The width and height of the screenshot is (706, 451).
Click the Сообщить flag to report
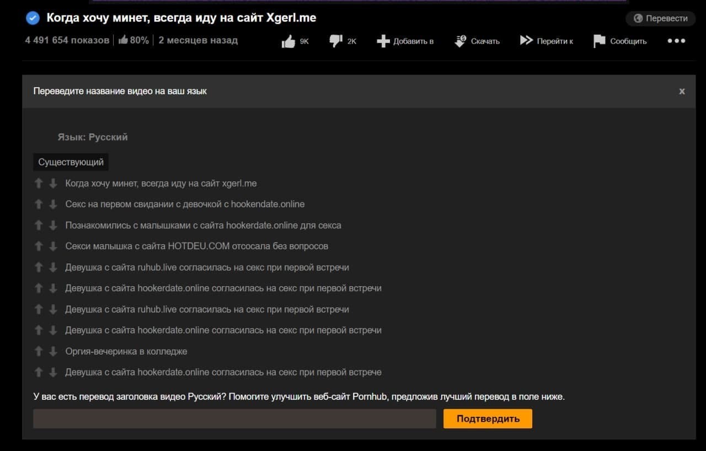[x=619, y=41]
